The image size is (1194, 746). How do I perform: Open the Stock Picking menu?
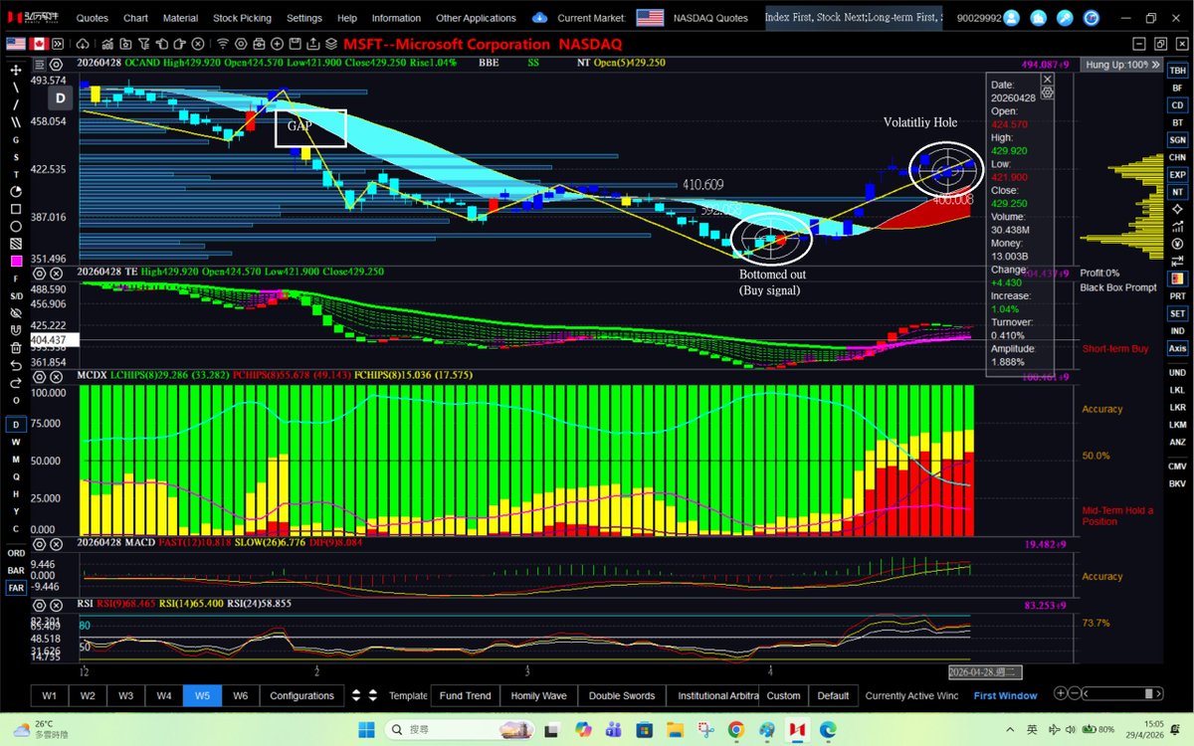[241, 18]
